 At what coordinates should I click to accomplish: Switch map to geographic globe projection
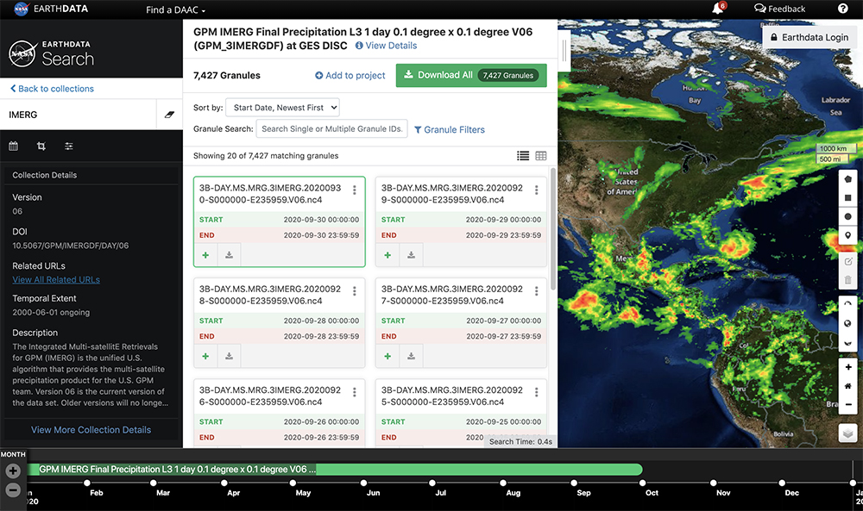coord(847,324)
